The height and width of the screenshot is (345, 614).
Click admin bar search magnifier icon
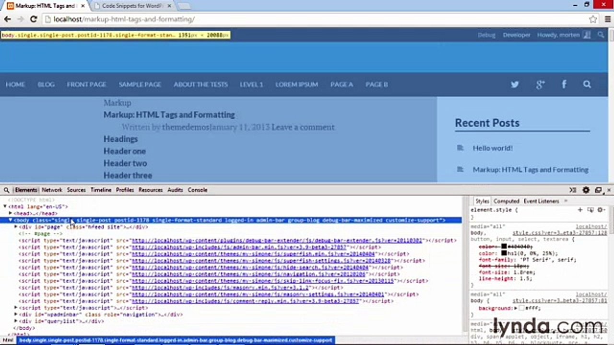(x=601, y=35)
